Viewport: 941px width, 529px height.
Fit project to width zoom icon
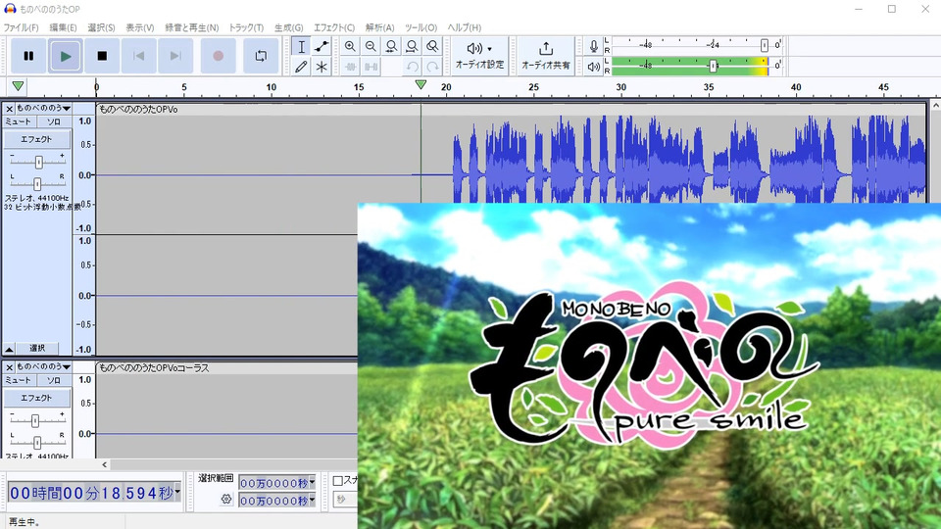[x=412, y=46]
